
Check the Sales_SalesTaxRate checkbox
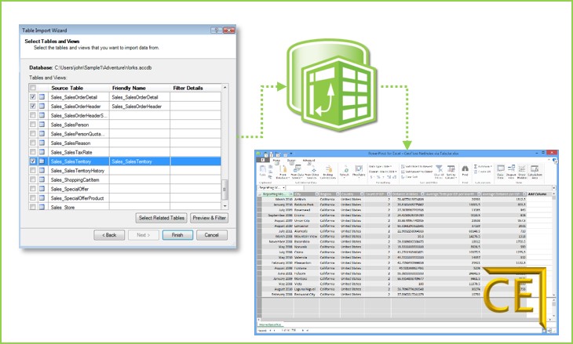pos(33,152)
